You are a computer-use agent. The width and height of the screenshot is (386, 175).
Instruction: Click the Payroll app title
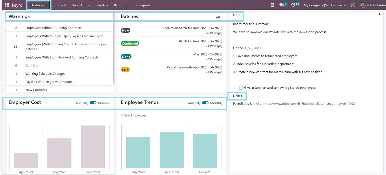pyautogui.click(x=18, y=5)
